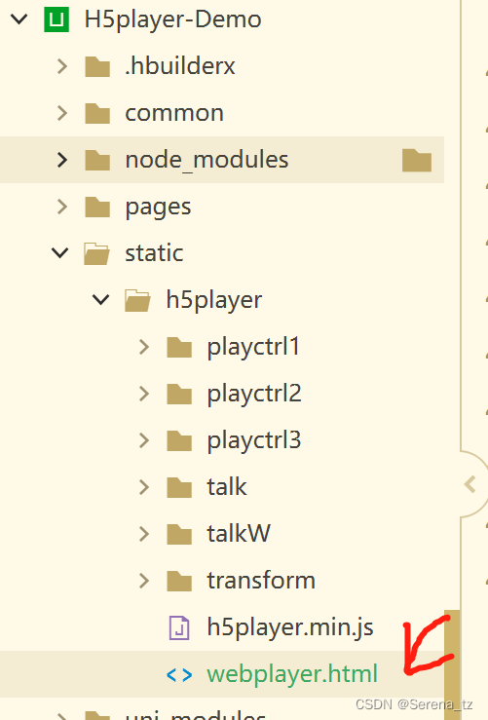Click the open static folder icon
The width and height of the screenshot is (488, 720).
pos(96,253)
